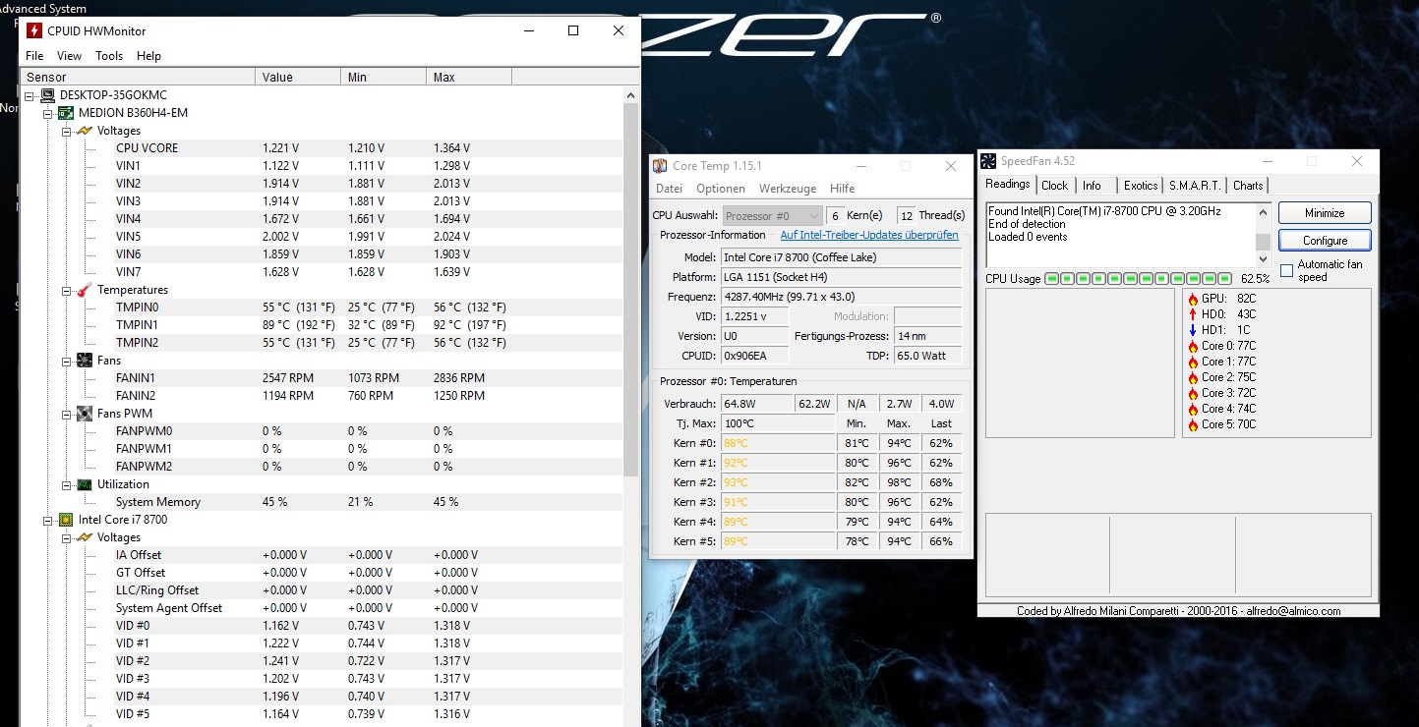Switch to SpeedFan Info tab

pos(1092,186)
